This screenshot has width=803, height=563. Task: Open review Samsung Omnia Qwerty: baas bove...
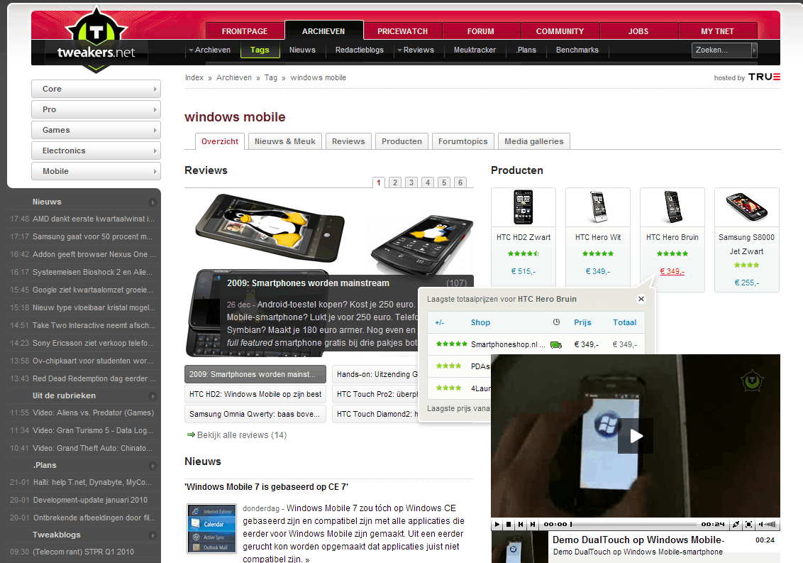(x=255, y=415)
